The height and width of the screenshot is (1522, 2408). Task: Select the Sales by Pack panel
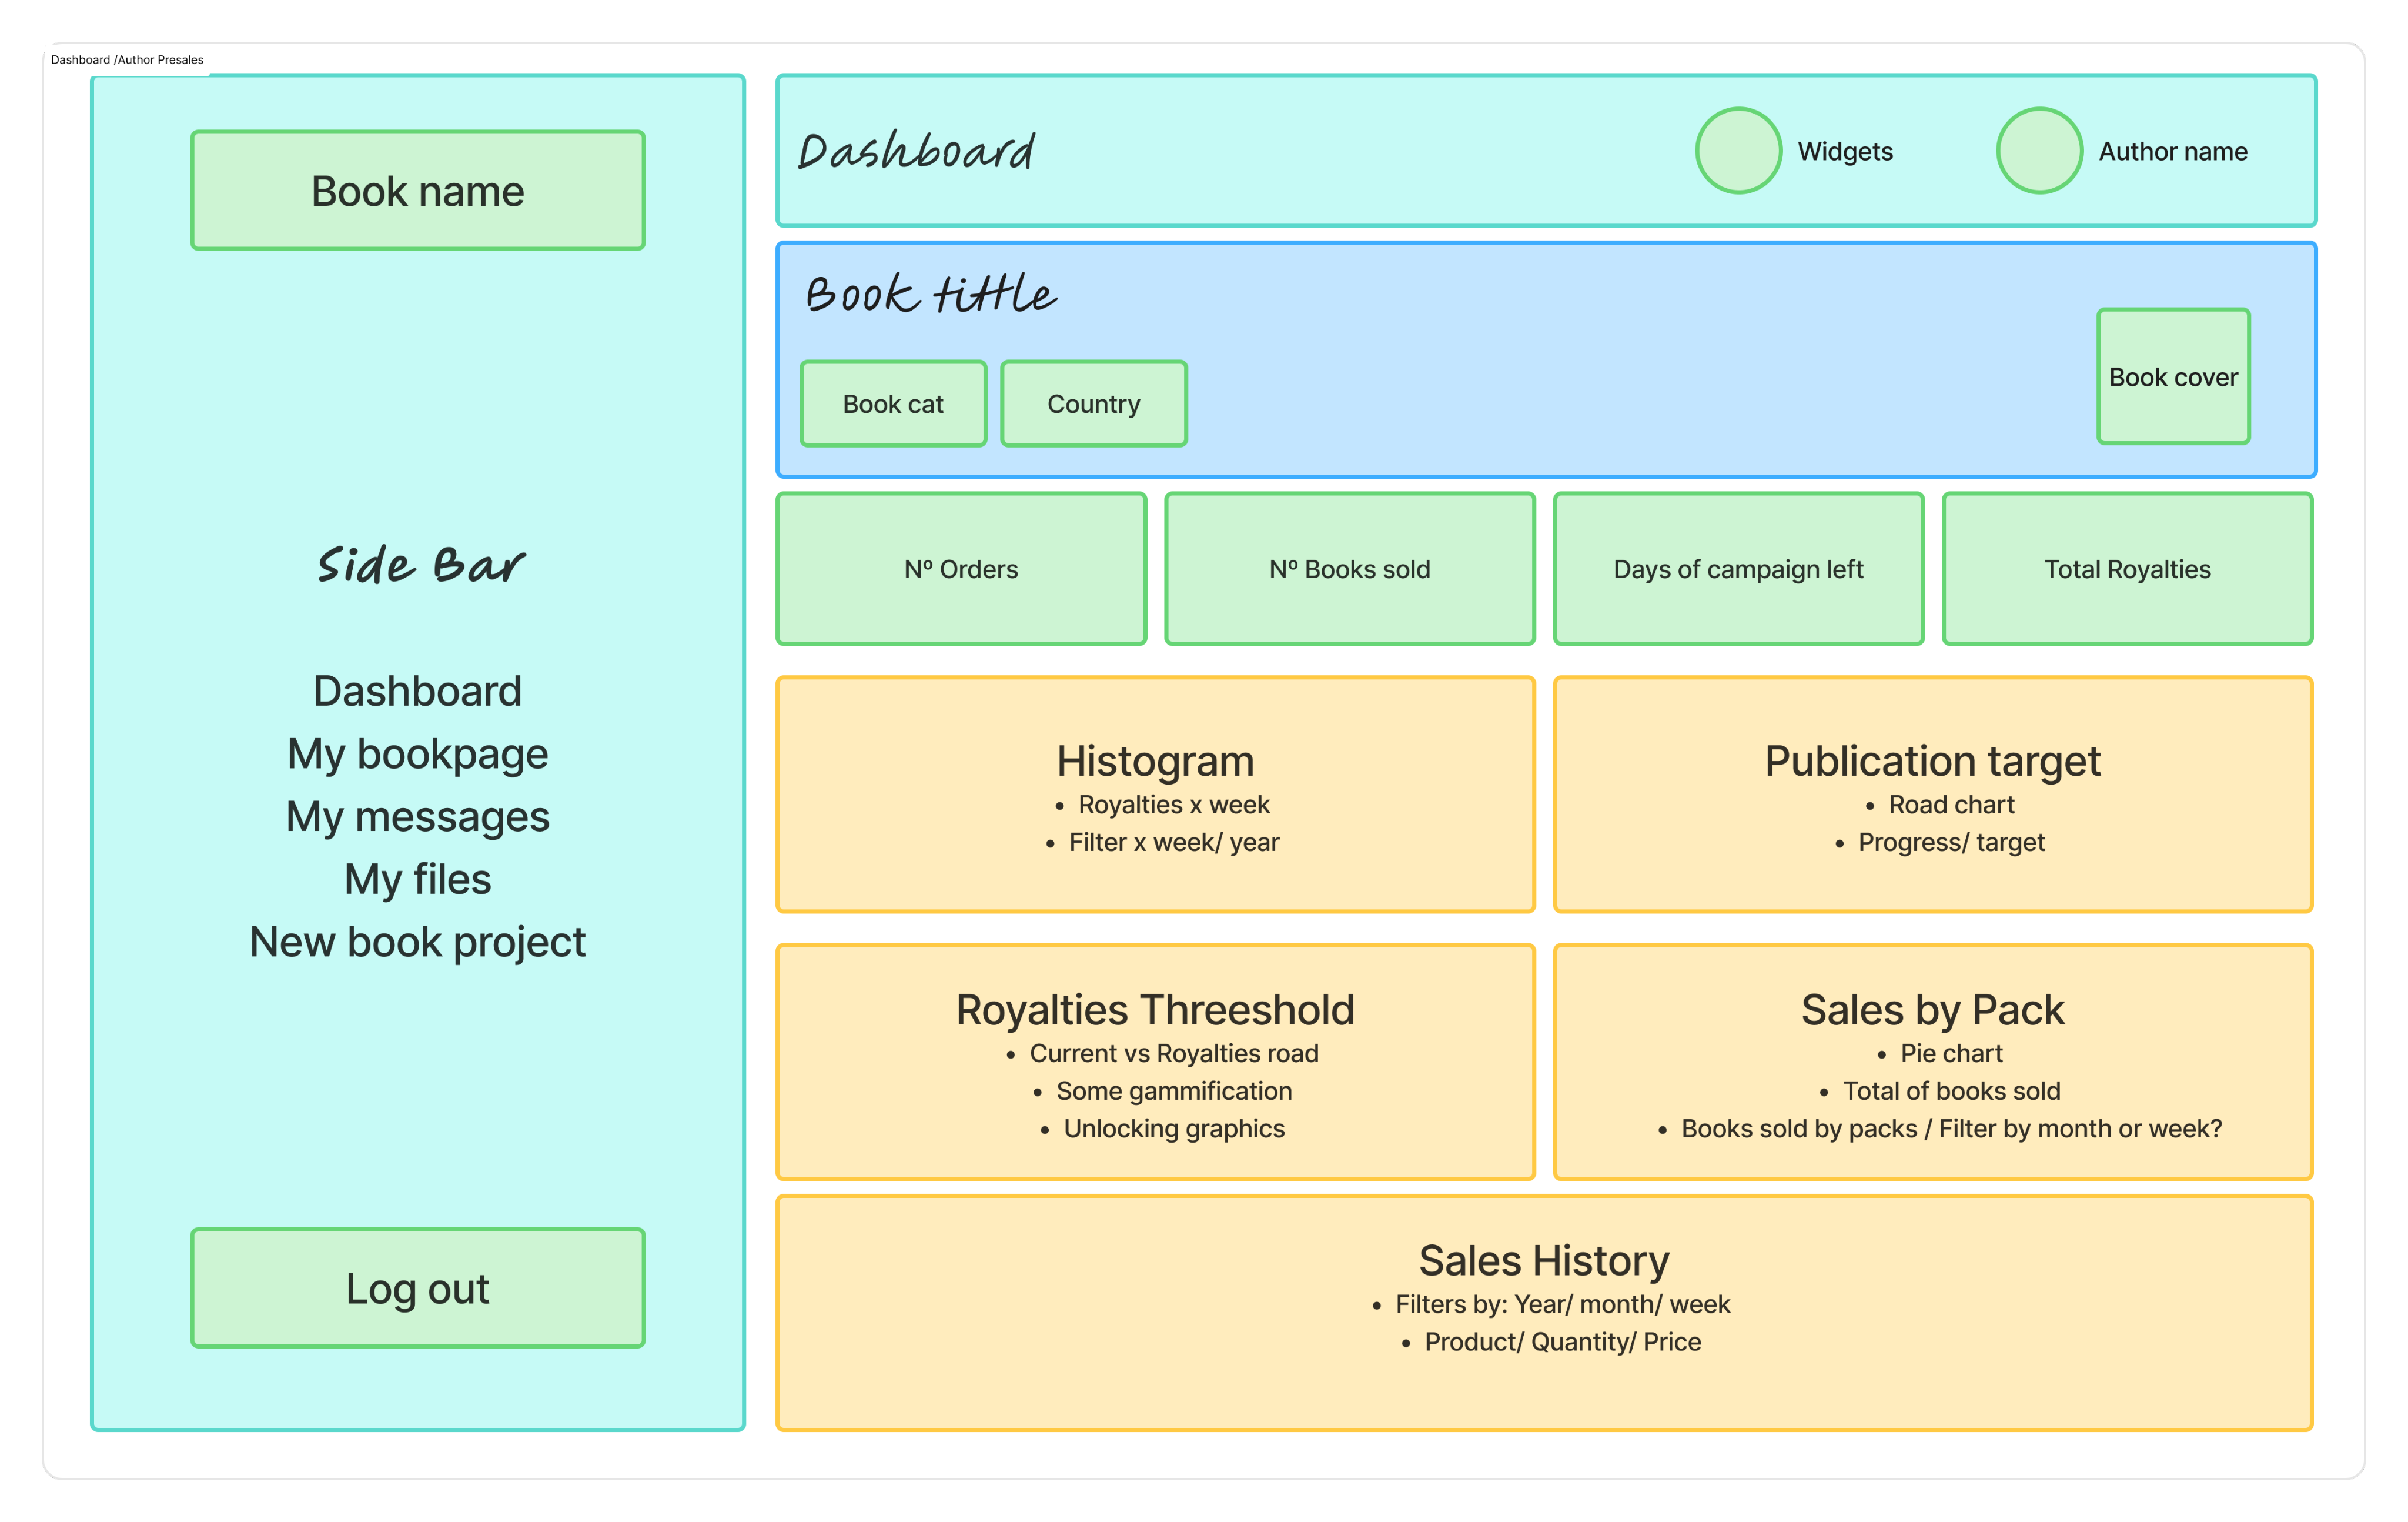click(x=1932, y=1062)
